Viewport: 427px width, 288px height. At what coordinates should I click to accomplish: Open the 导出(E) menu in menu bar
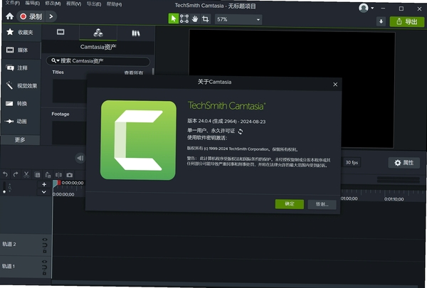[x=94, y=4]
